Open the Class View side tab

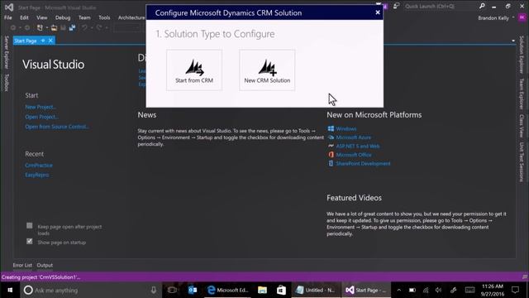(522, 126)
